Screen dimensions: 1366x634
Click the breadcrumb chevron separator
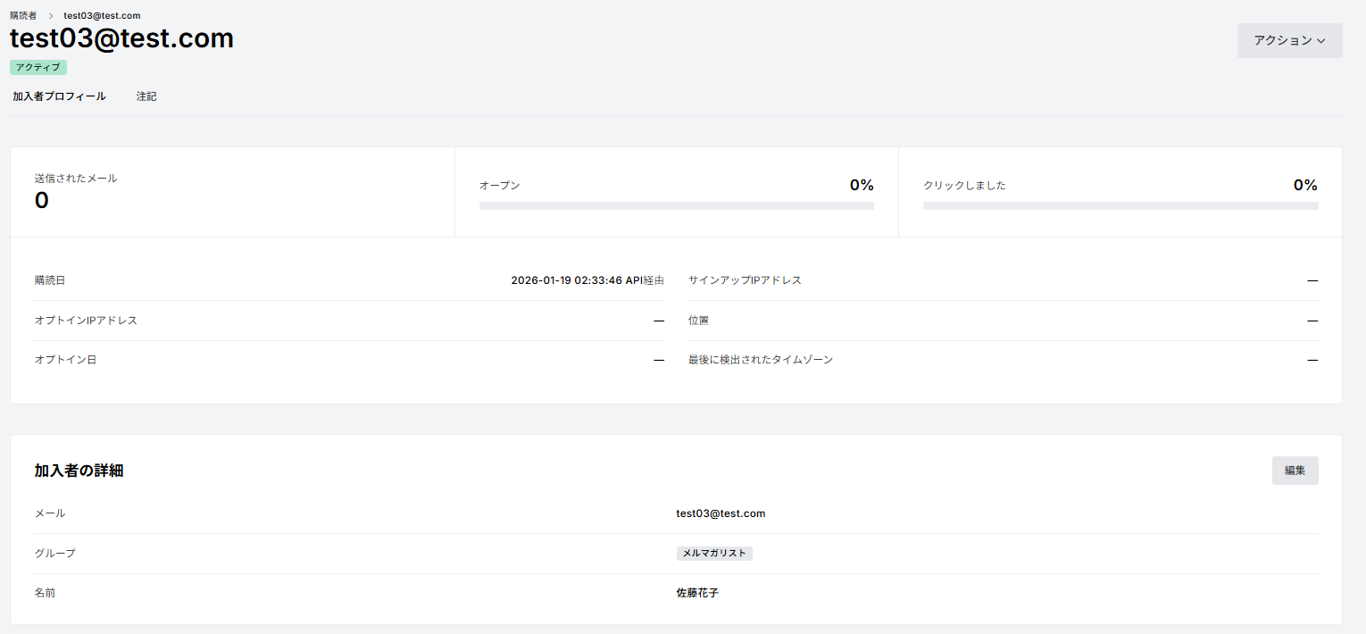(x=51, y=16)
